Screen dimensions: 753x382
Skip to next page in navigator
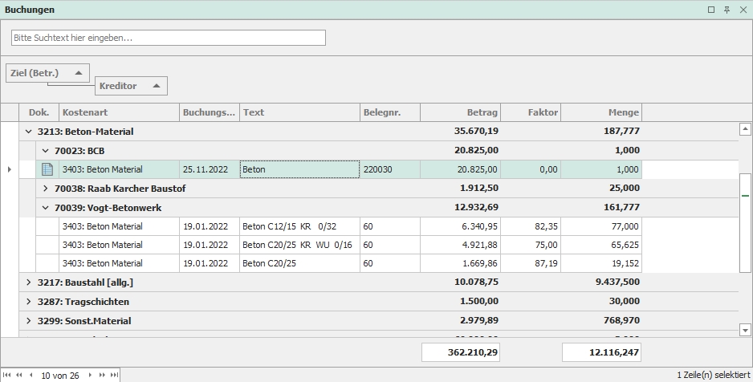[x=102, y=375]
